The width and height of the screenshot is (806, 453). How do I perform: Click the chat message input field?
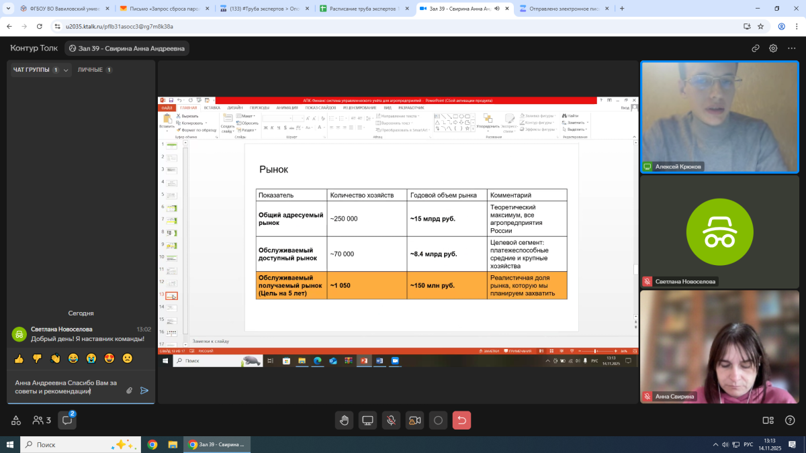point(67,387)
